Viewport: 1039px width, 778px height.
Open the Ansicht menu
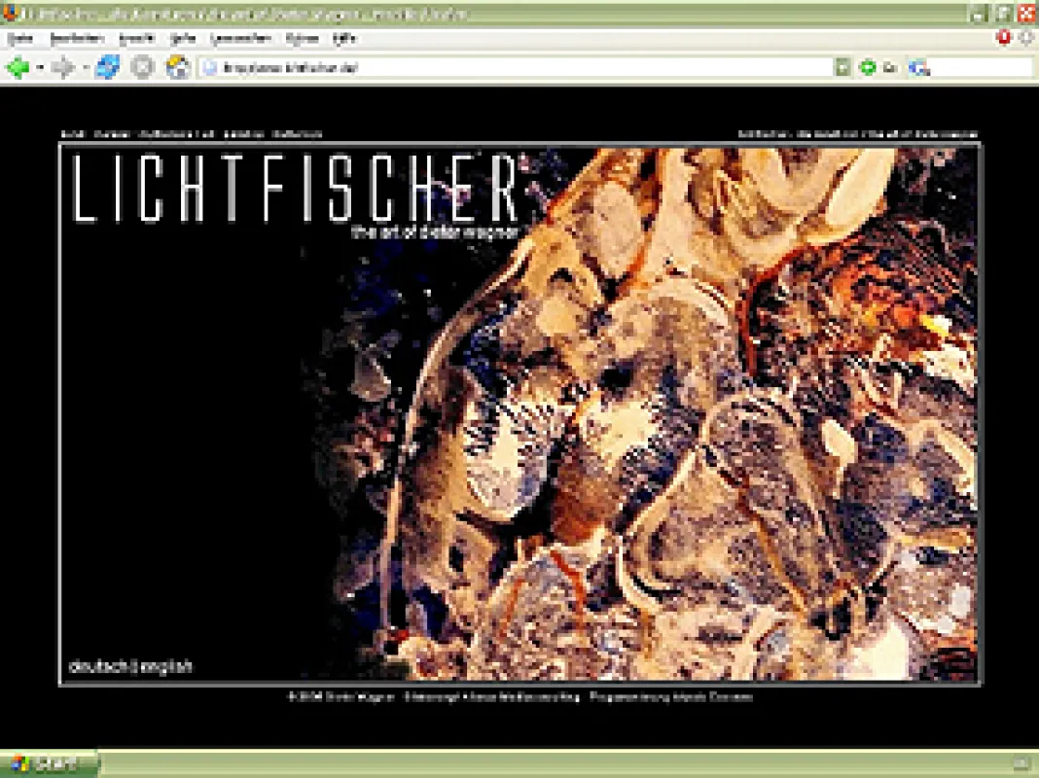pyautogui.click(x=136, y=39)
